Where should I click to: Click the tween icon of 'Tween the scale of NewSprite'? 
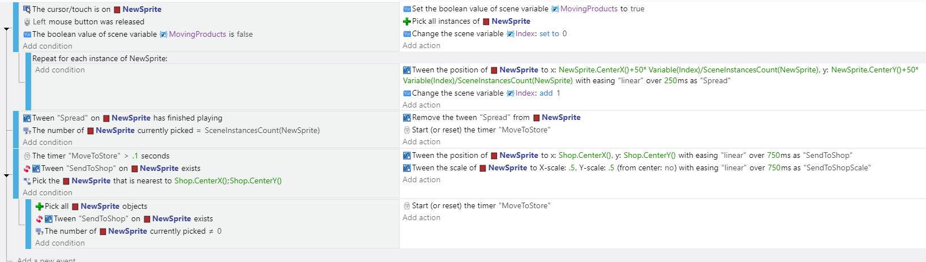(407, 168)
